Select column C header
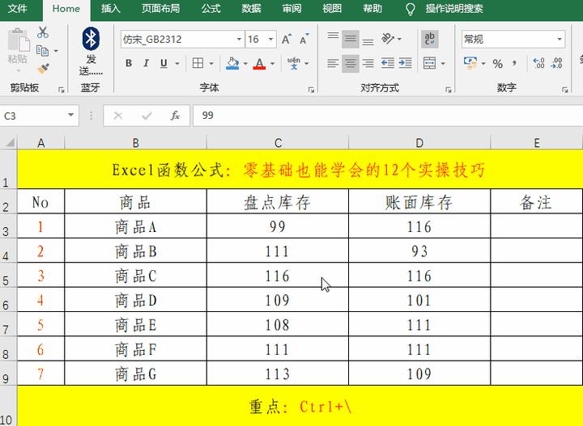This screenshot has width=583, height=426. [x=278, y=143]
